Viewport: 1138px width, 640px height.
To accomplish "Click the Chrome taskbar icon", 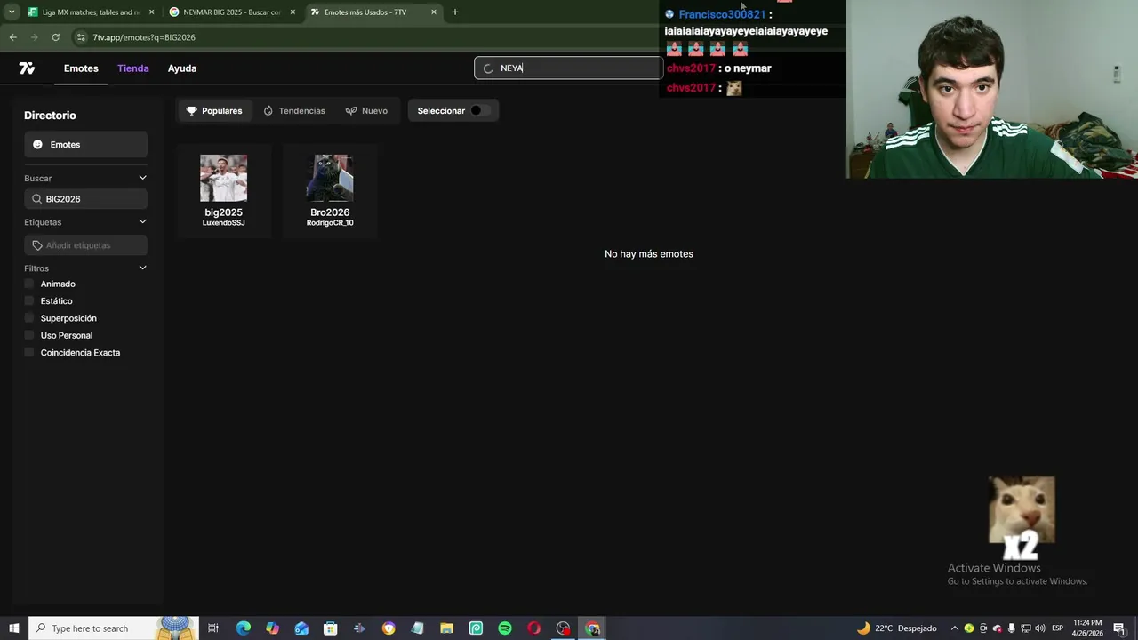I will click(x=592, y=628).
